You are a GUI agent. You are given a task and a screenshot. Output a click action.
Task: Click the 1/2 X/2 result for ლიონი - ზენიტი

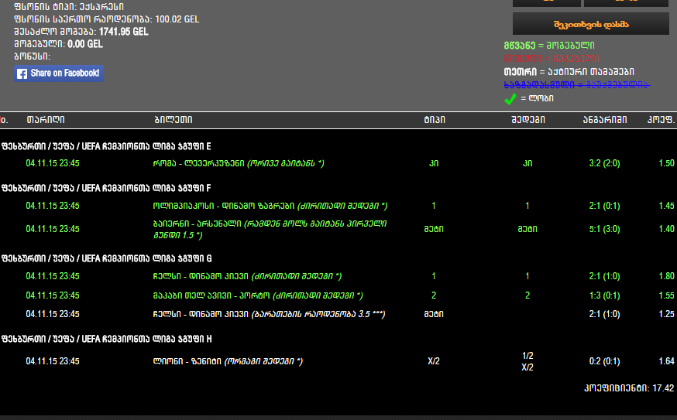(x=528, y=361)
